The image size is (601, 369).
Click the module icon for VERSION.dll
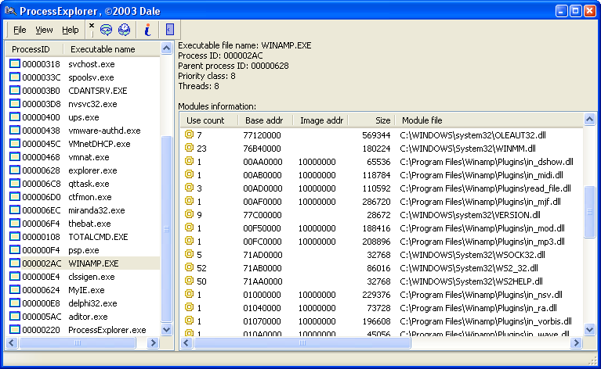(x=189, y=214)
